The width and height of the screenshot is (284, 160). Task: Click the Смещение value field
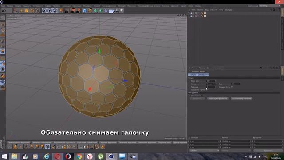point(211,84)
